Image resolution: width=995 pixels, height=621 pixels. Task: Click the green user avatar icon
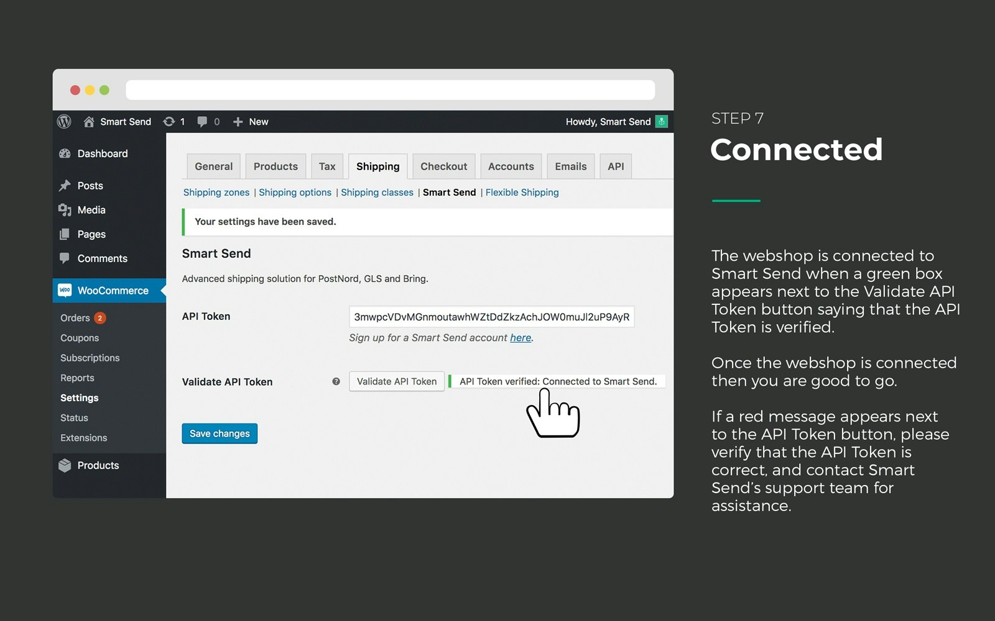tap(662, 122)
